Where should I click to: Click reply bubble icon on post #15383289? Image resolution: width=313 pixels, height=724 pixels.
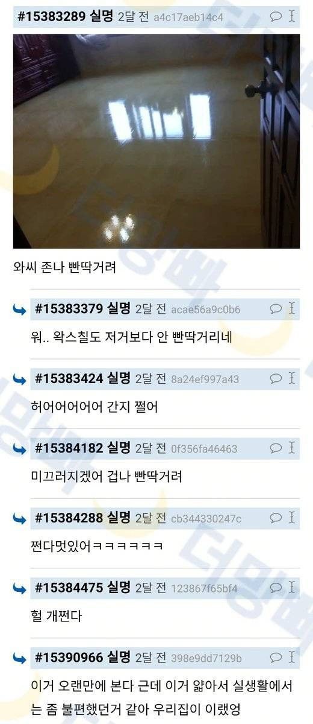(x=276, y=17)
